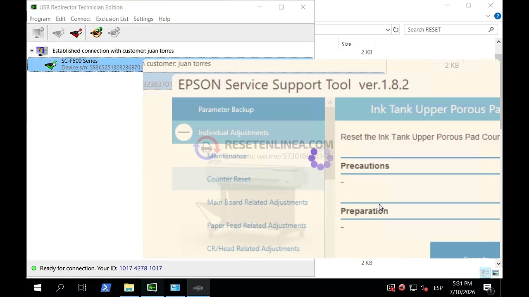This screenshot has height=297, width=529.
Task: Open the Edit menu
Action: [x=61, y=19]
